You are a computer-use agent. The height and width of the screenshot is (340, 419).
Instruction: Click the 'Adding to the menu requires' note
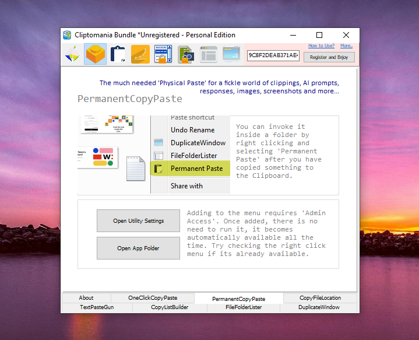256,233
